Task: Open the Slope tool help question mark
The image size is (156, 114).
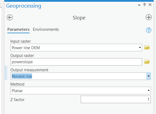Action: [x=149, y=30]
